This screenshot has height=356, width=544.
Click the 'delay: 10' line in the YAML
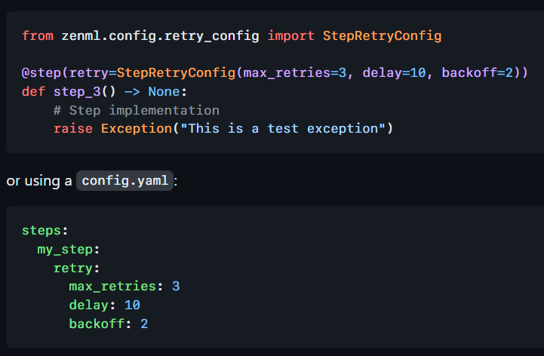coord(104,305)
